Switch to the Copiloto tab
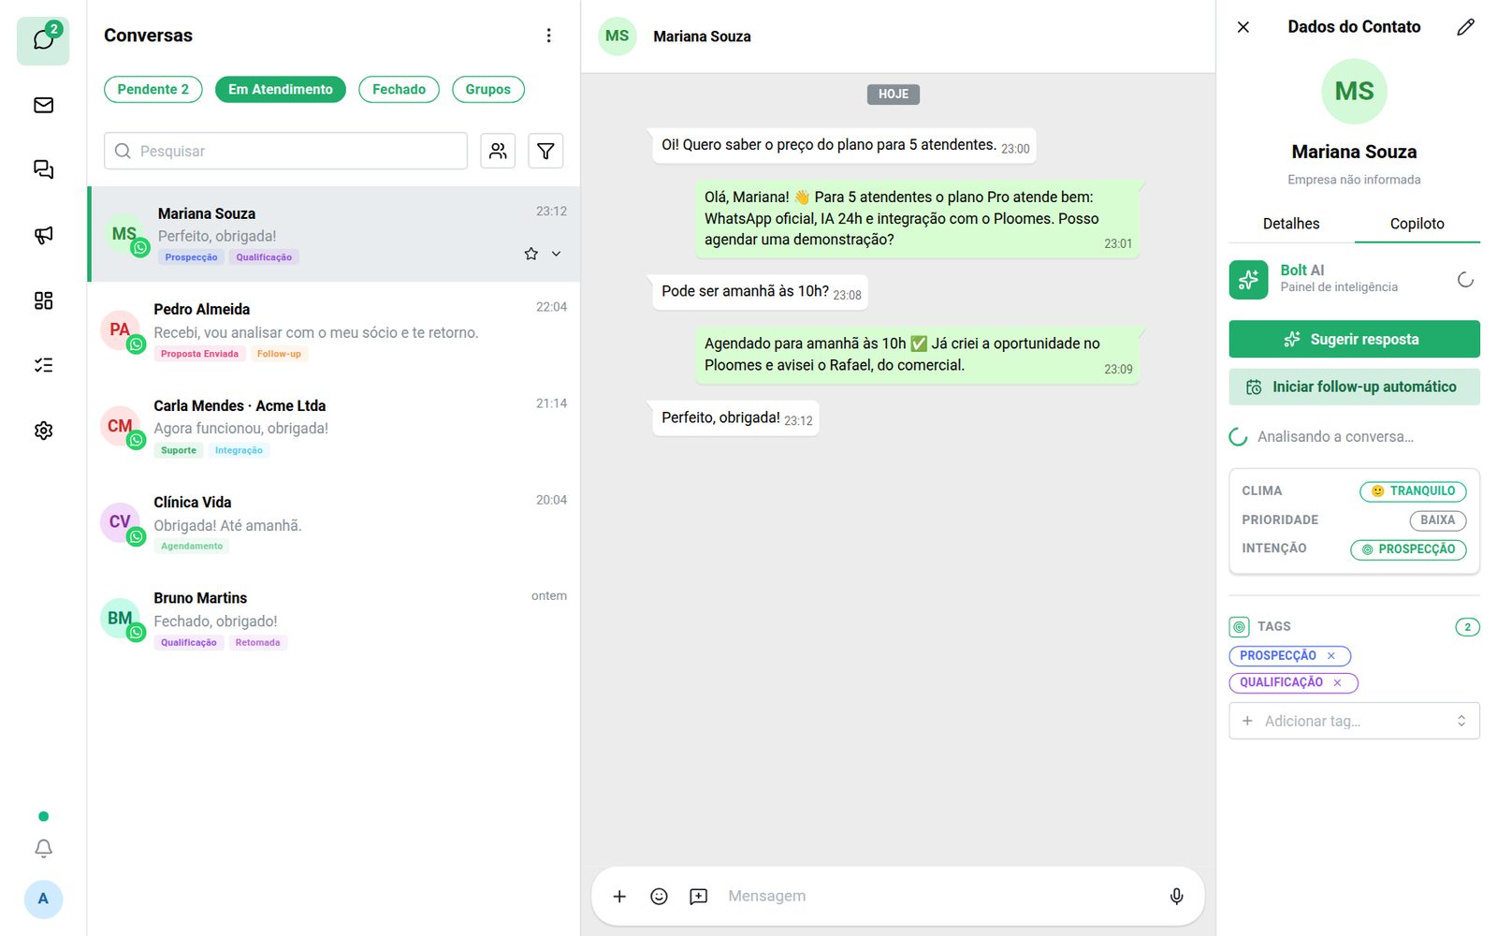 coord(1417,224)
